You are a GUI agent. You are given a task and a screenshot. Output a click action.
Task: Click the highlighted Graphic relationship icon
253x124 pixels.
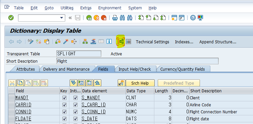point(121,42)
